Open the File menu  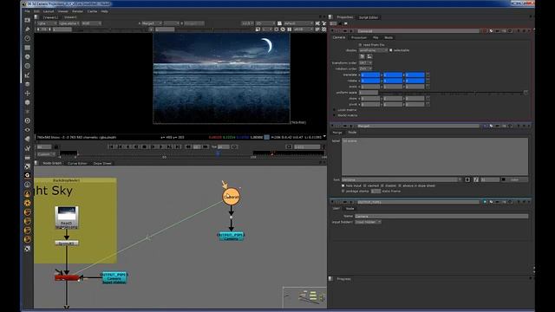pos(27,11)
